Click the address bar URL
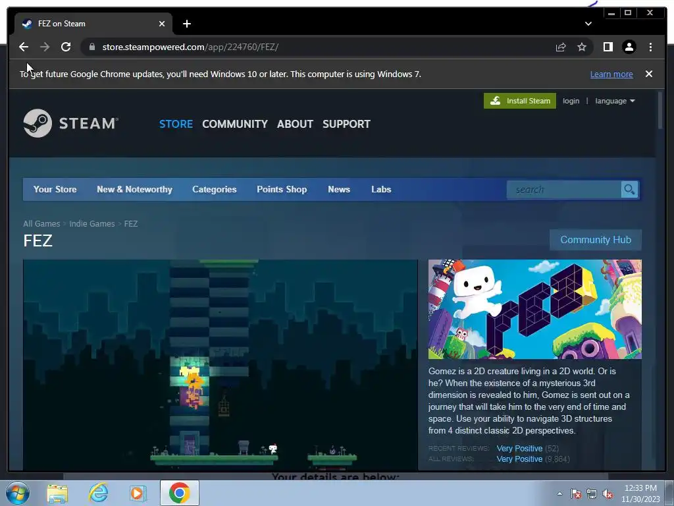Viewport: 674px width, 506px height. point(190,47)
